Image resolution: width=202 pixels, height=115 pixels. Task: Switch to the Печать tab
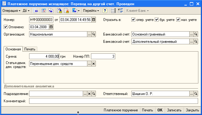[30, 49]
